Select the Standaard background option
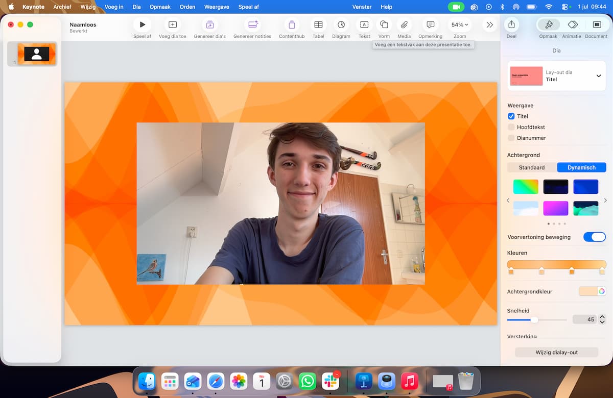 pos(532,167)
